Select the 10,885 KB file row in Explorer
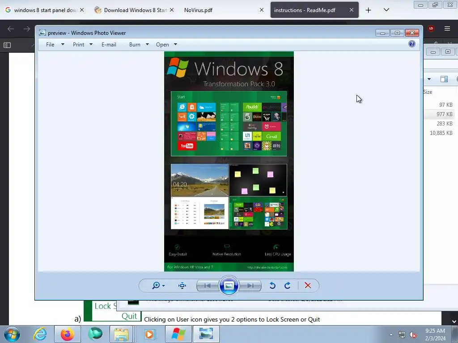This screenshot has height=343, width=458. [439, 133]
